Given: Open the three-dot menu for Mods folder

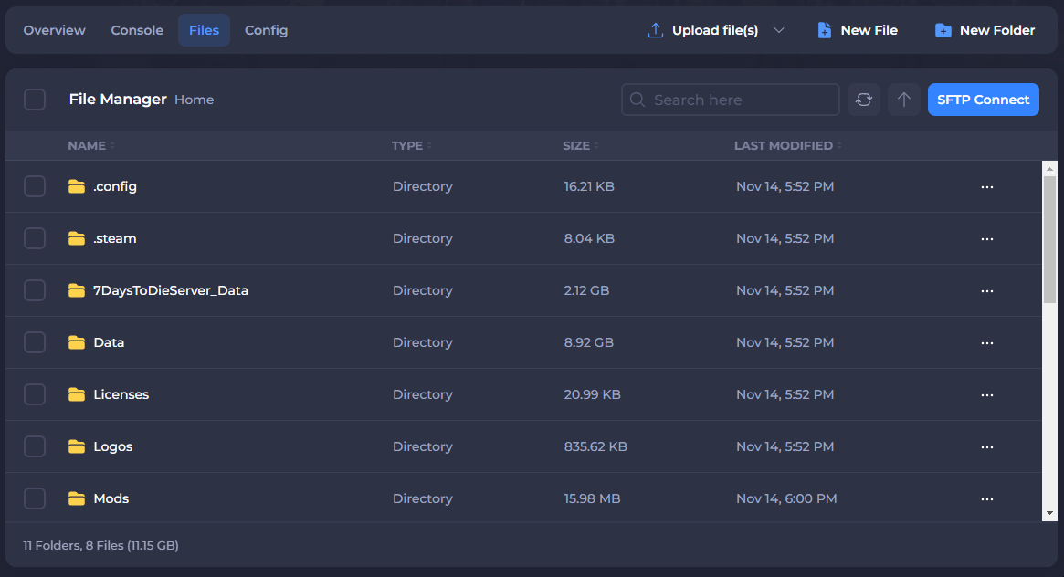Looking at the screenshot, I should (x=986, y=498).
